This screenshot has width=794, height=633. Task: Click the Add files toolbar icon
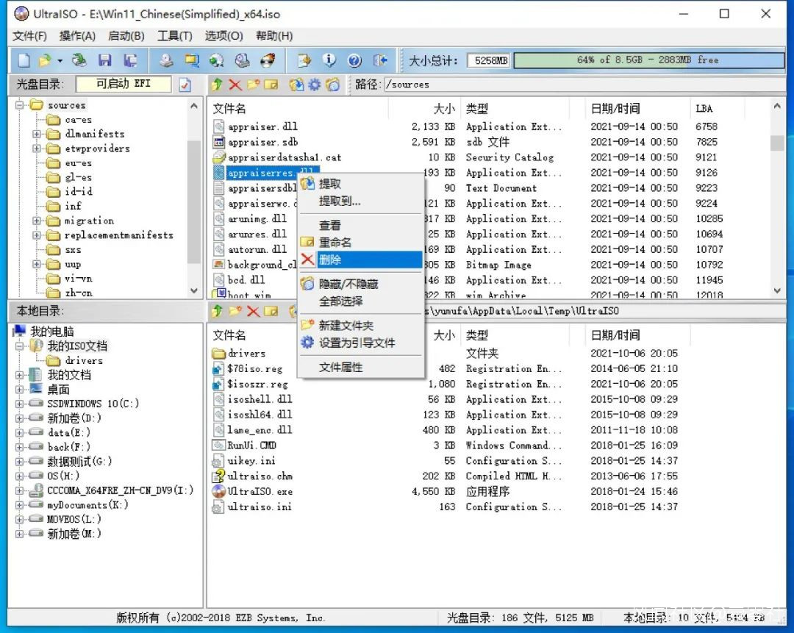point(304,60)
